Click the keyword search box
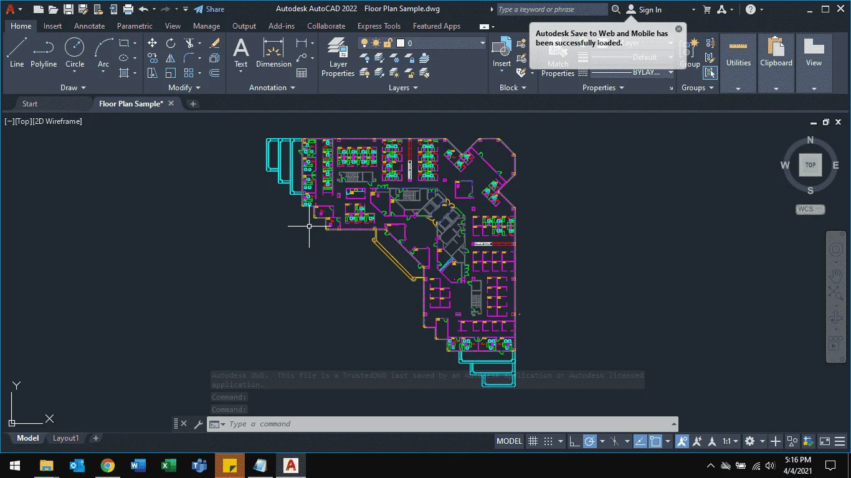 pos(552,9)
